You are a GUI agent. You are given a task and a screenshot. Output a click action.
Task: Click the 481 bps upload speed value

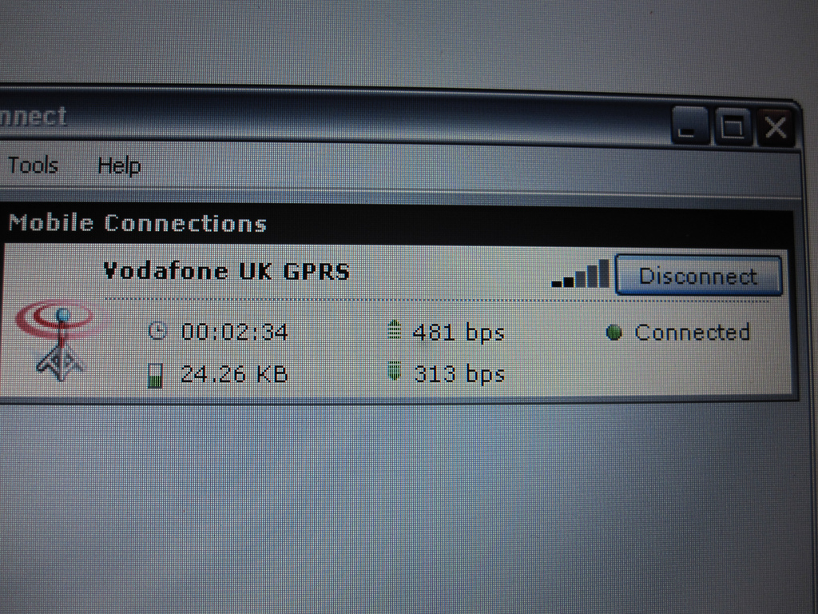click(459, 333)
